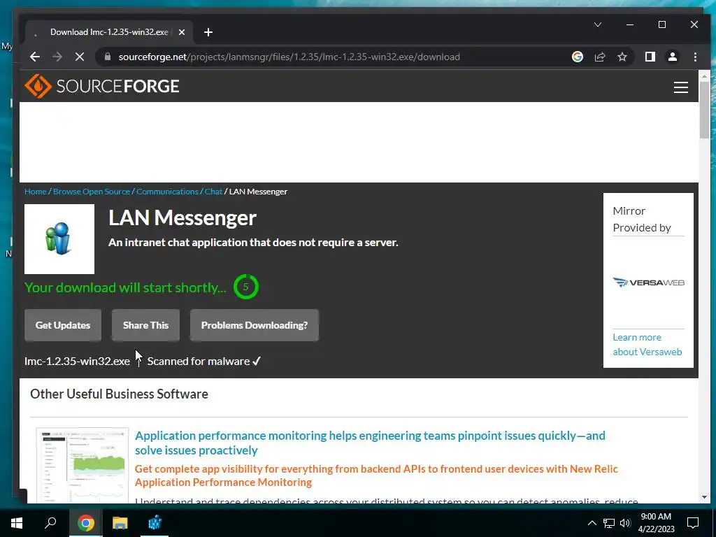This screenshot has height=537, width=716.
Task: Open the Communications breadcrumb link
Action: [x=167, y=192]
